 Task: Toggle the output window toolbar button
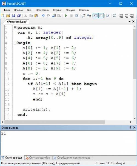pyautogui.click(x=95, y=16)
